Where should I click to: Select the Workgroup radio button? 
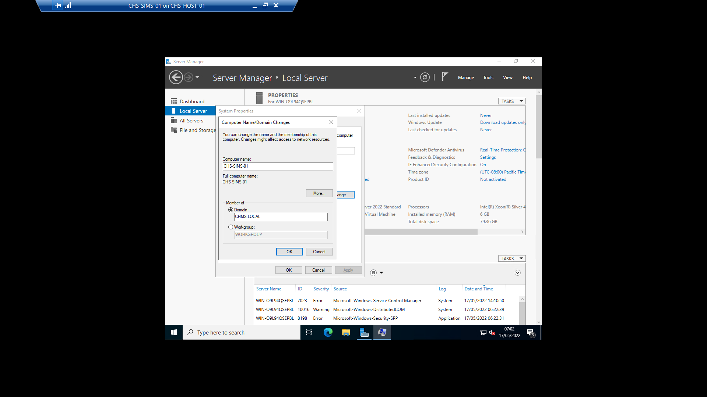231,227
